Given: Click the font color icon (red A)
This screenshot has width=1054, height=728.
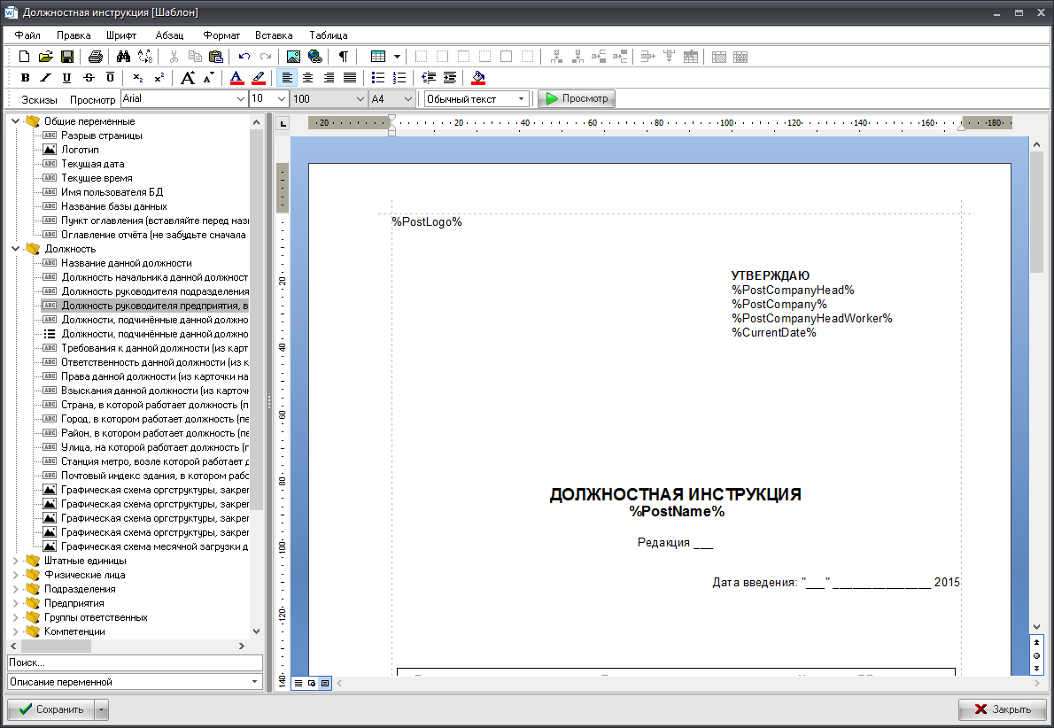Looking at the screenshot, I should pos(236,78).
